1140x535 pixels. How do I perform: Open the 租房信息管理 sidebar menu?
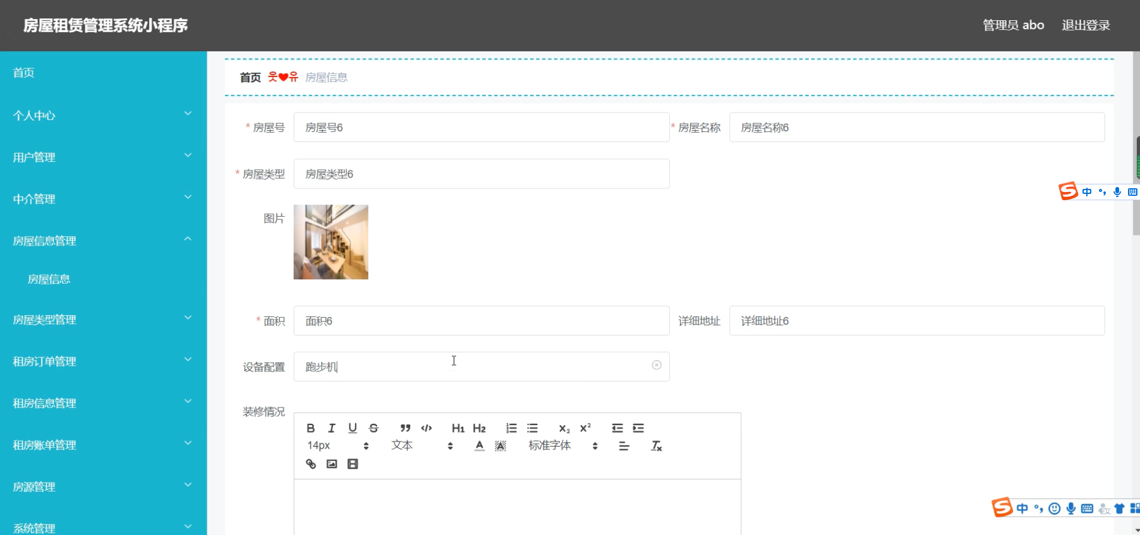pos(103,403)
